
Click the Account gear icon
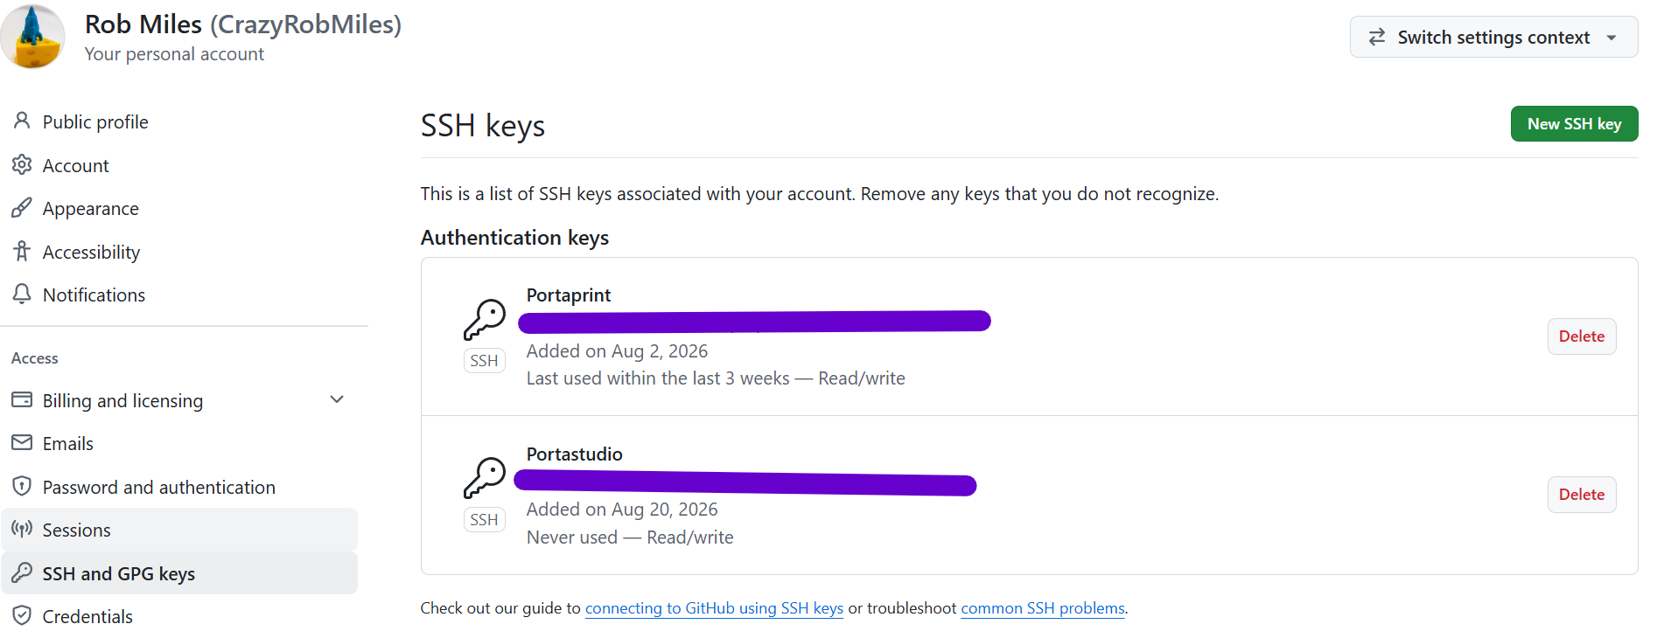pos(22,164)
